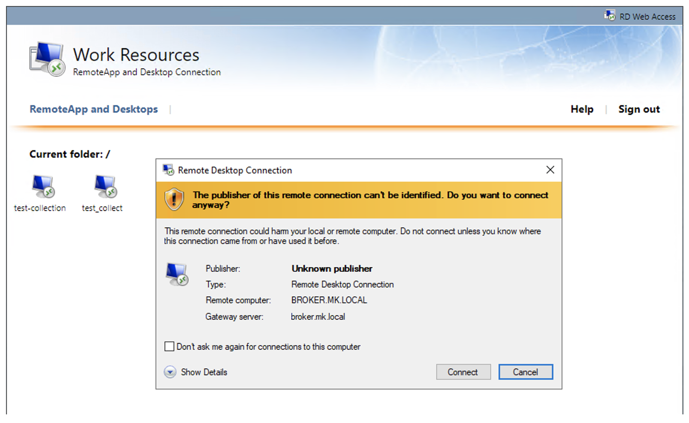
Task: Open the RemoteApp and Desktops tab
Action: 94,109
